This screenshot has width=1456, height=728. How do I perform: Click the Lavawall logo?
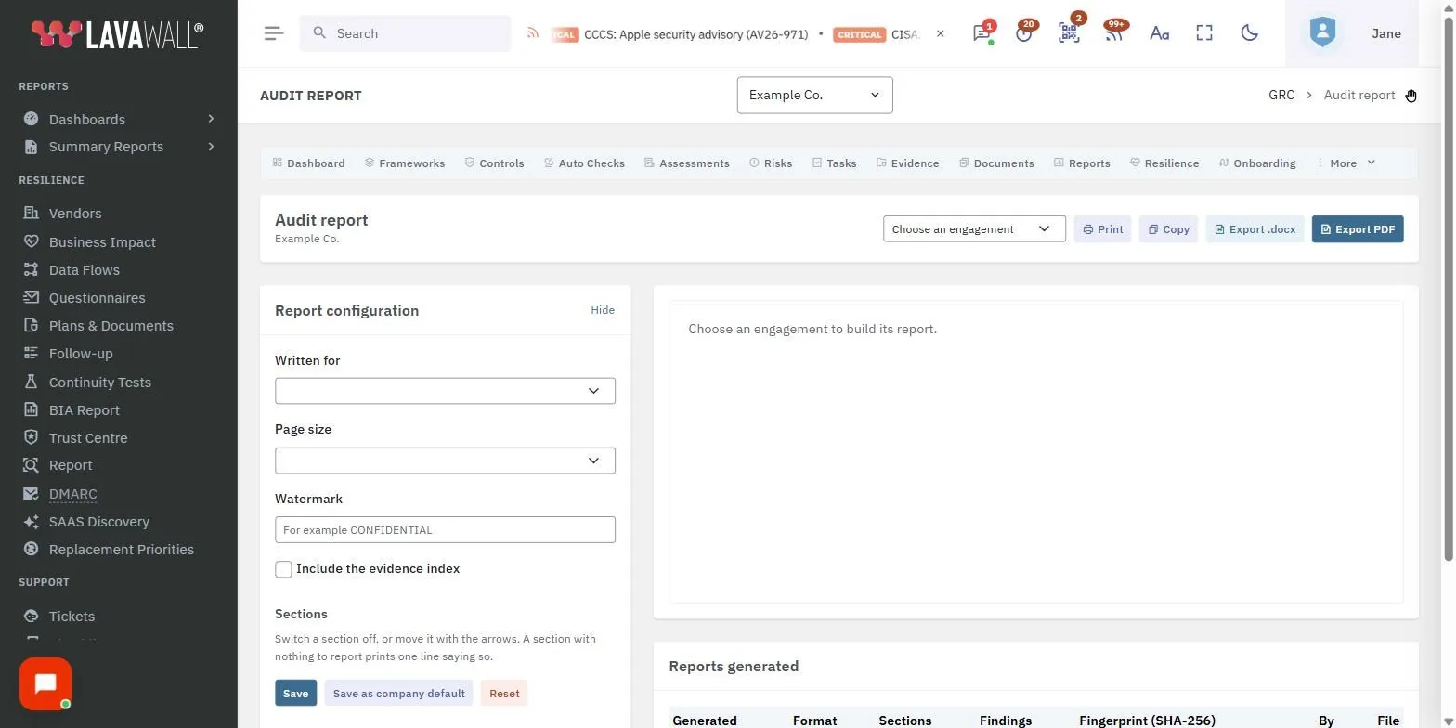coord(118,33)
